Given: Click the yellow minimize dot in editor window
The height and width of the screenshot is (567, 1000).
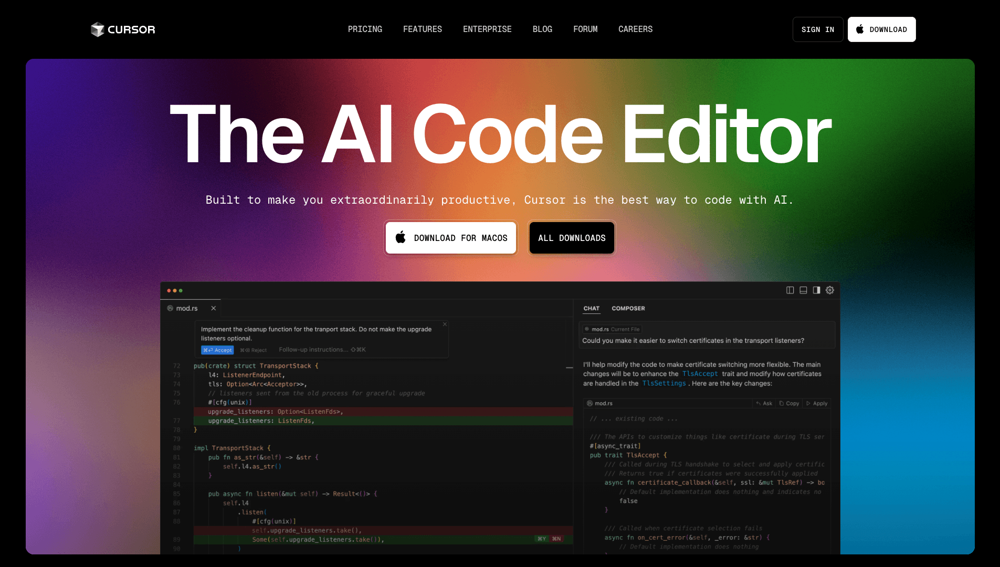Looking at the screenshot, I should click(175, 290).
